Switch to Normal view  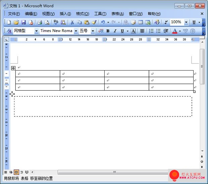click(6, 172)
